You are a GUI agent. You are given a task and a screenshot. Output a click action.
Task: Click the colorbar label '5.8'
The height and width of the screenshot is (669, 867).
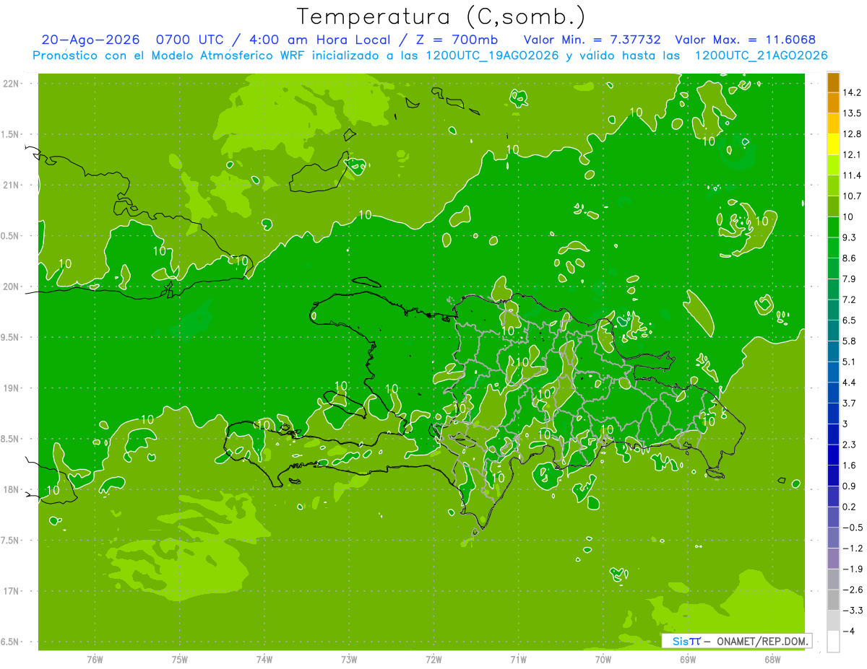(x=850, y=341)
